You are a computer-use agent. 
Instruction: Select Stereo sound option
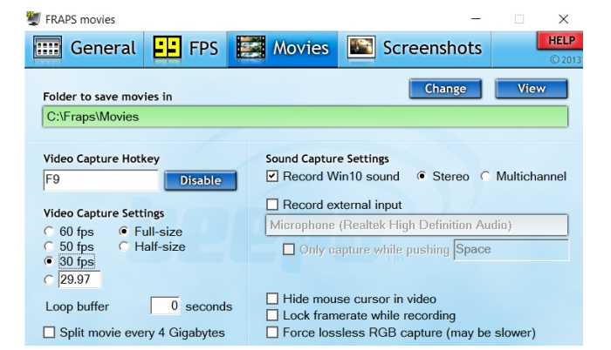[x=422, y=176]
